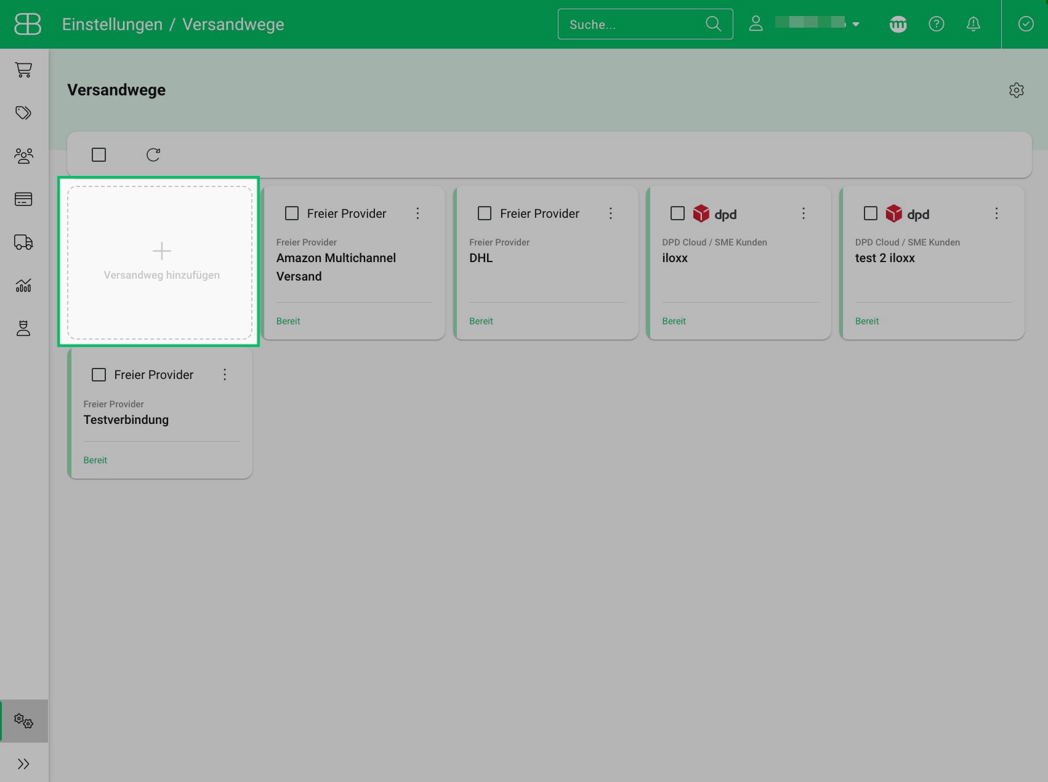Open the marketplace basket icon in header
The width and height of the screenshot is (1048, 782).
tap(898, 24)
